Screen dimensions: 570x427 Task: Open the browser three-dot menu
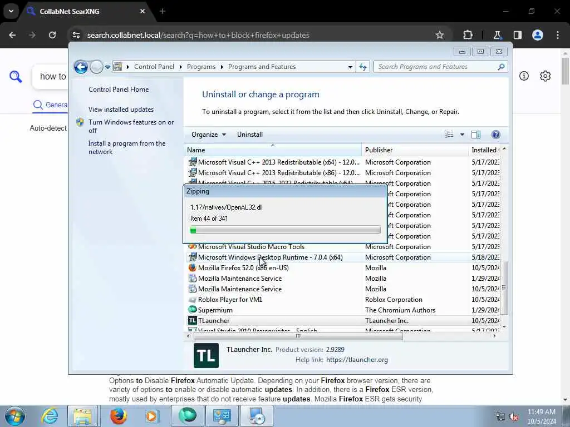tap(558, 35)
